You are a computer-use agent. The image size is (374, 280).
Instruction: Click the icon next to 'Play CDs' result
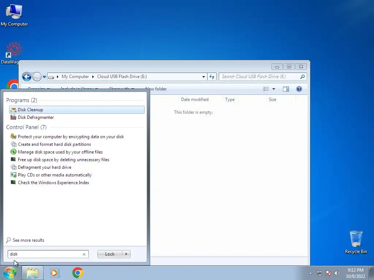[14, 175]
